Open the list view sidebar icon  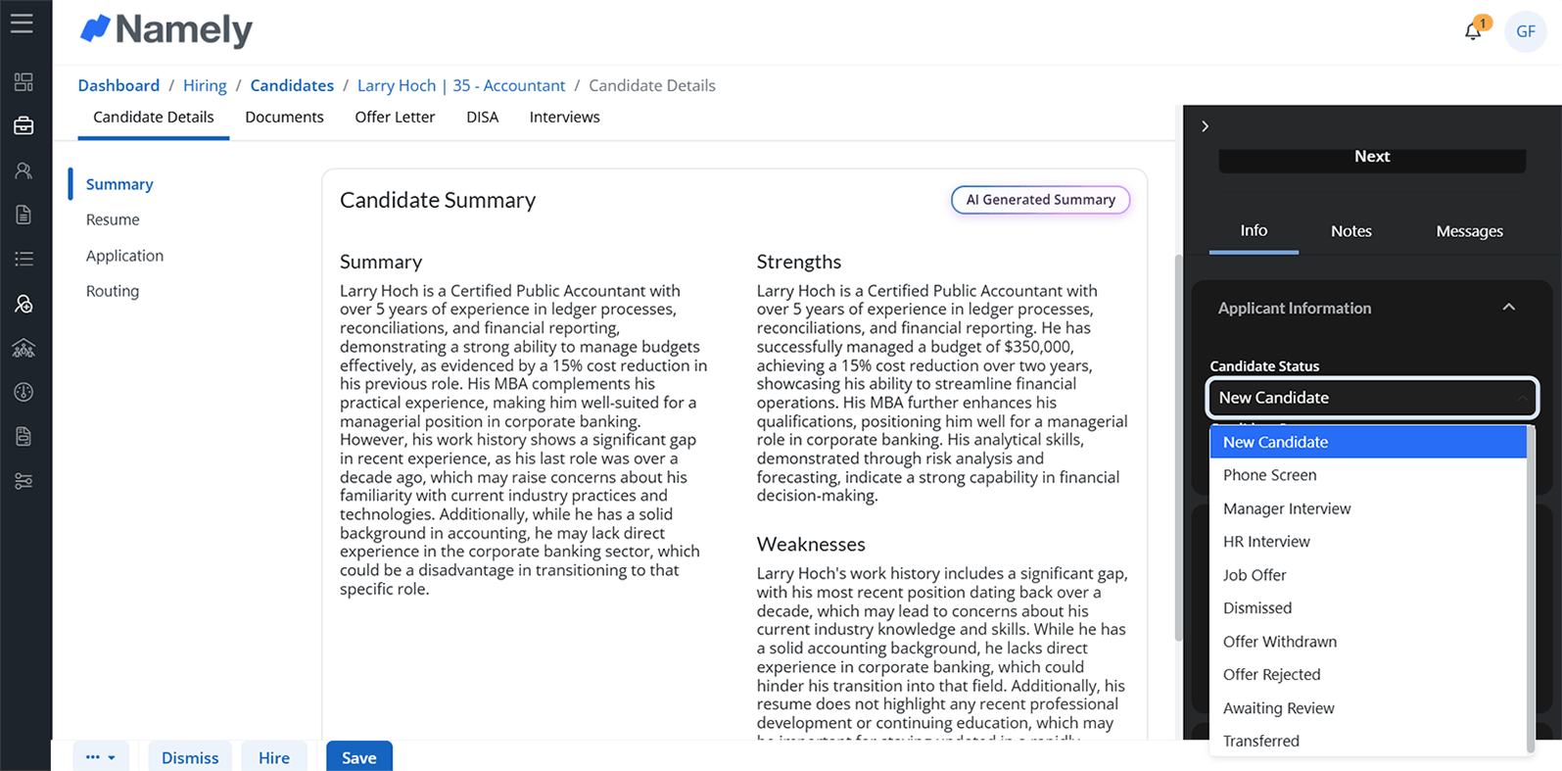(24, 259)
